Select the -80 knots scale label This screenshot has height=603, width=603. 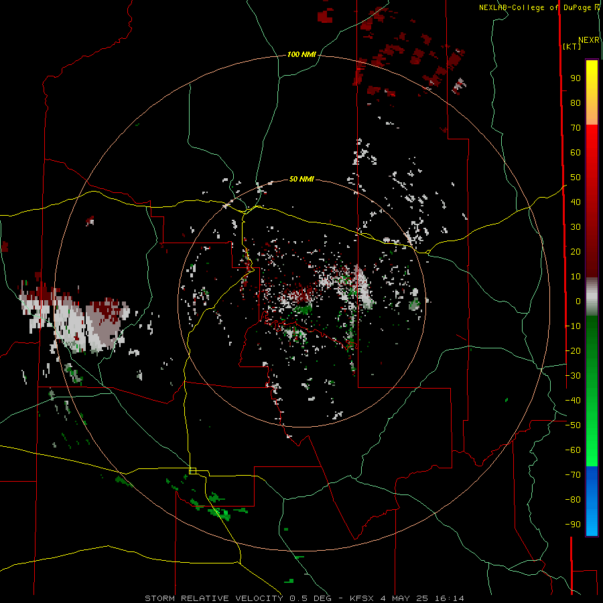coord(573,500)
